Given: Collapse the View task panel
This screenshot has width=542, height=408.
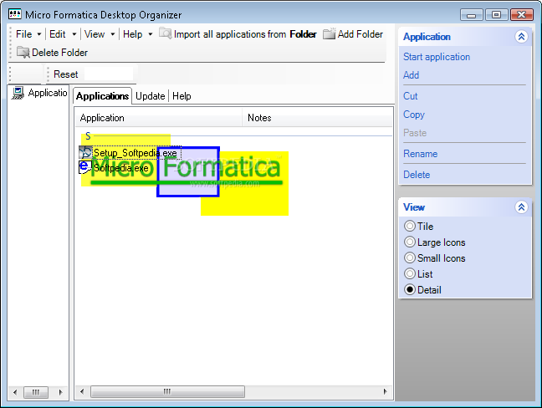Looking at the screenshot, I should (x=521, y=207).
